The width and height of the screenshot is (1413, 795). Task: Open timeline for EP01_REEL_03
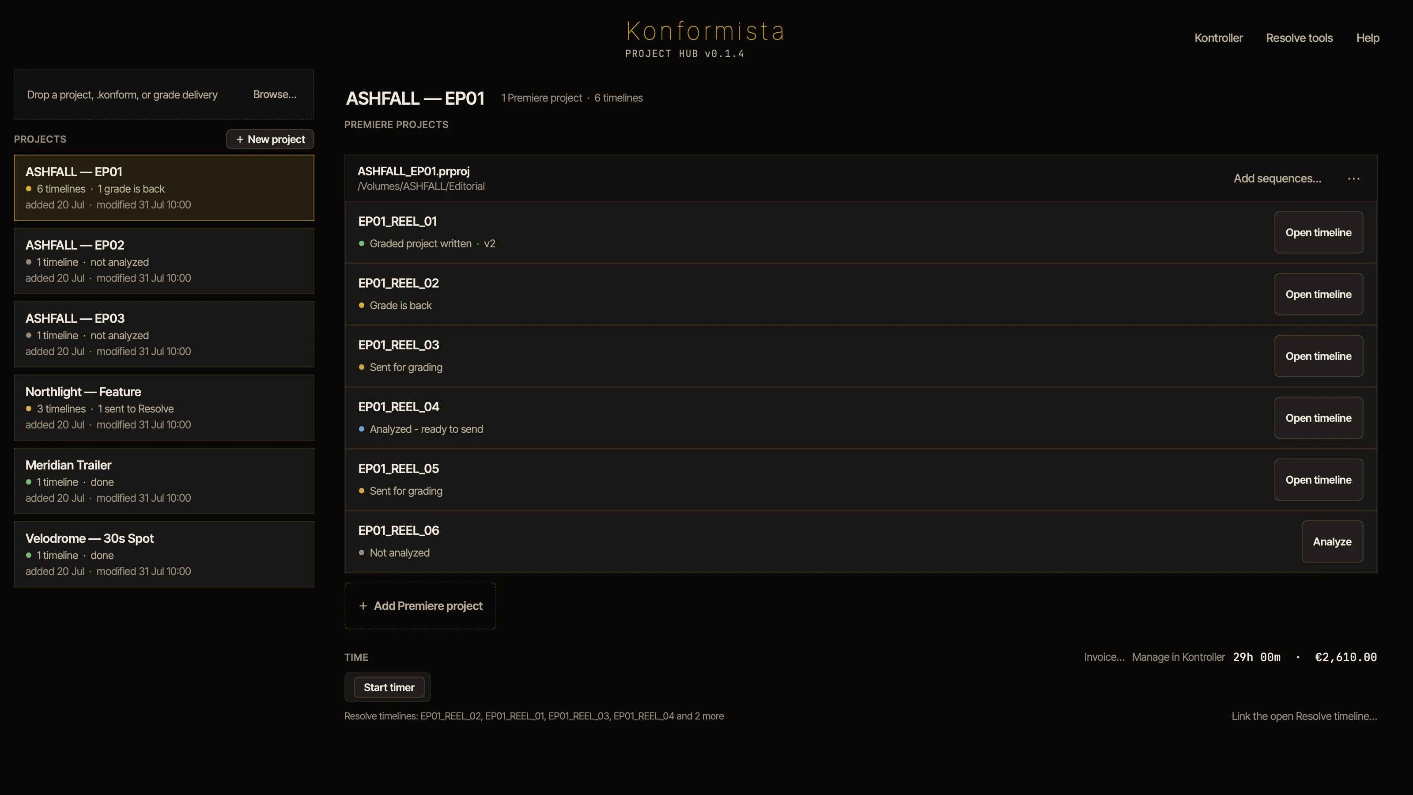point(1318,356)
